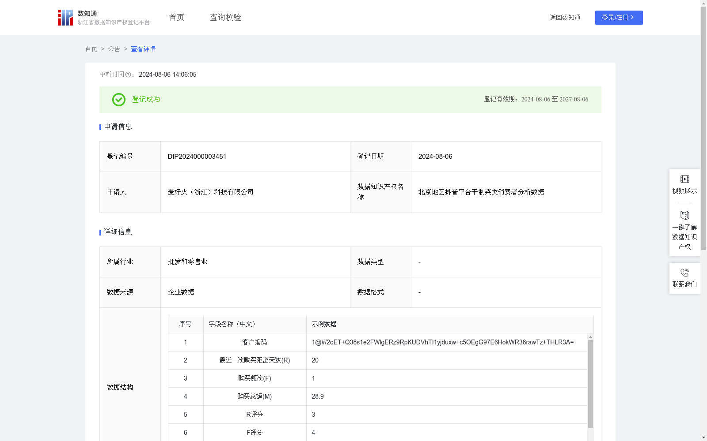
Task: Click 最近一次购买距离天数(R) field name
Action: [255, 360]
